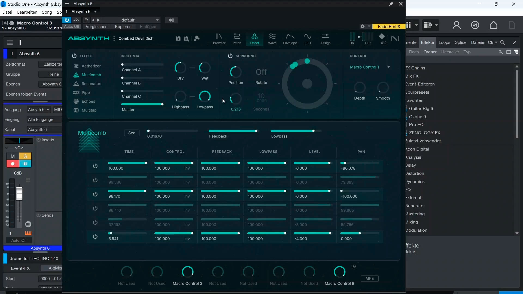Click the Kopieren button

123,26
